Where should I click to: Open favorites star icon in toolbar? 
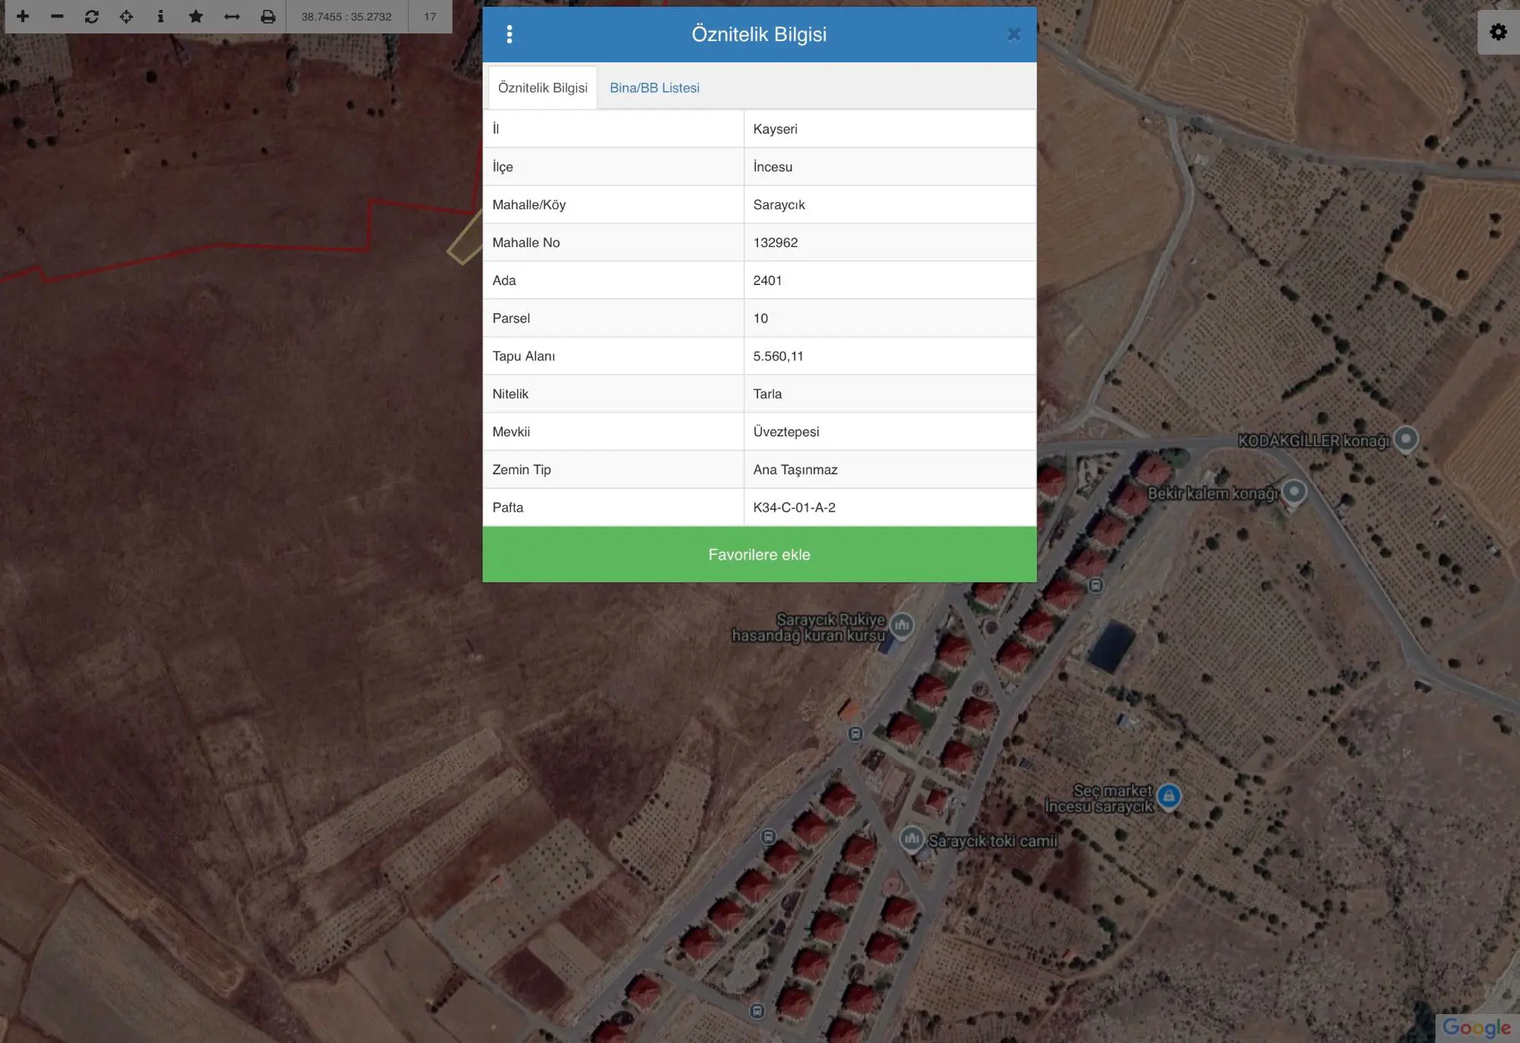[x=195, y=16]
